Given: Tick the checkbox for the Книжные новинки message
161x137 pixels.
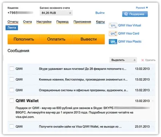Looking at the screenshot, I should (x=12, y=79).
